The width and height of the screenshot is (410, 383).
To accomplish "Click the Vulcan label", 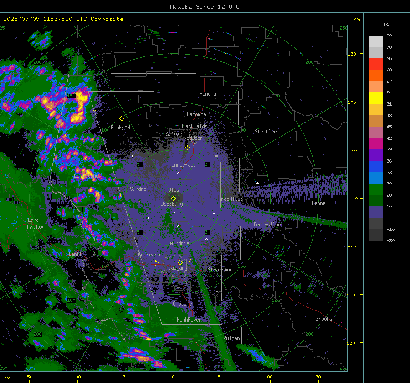I will (x=232, y=338).
